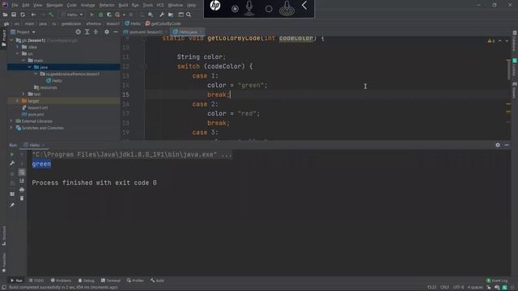The width and height of the screenshot is (518, 291).
Task: Open Terminal tool window button
Action: 111,280
